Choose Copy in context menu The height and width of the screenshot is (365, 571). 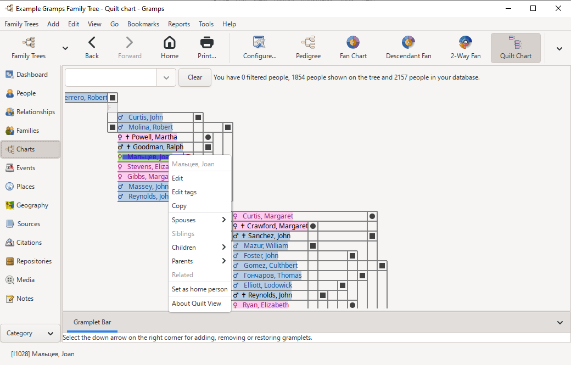pyautogui.click(x=199, y=206)
